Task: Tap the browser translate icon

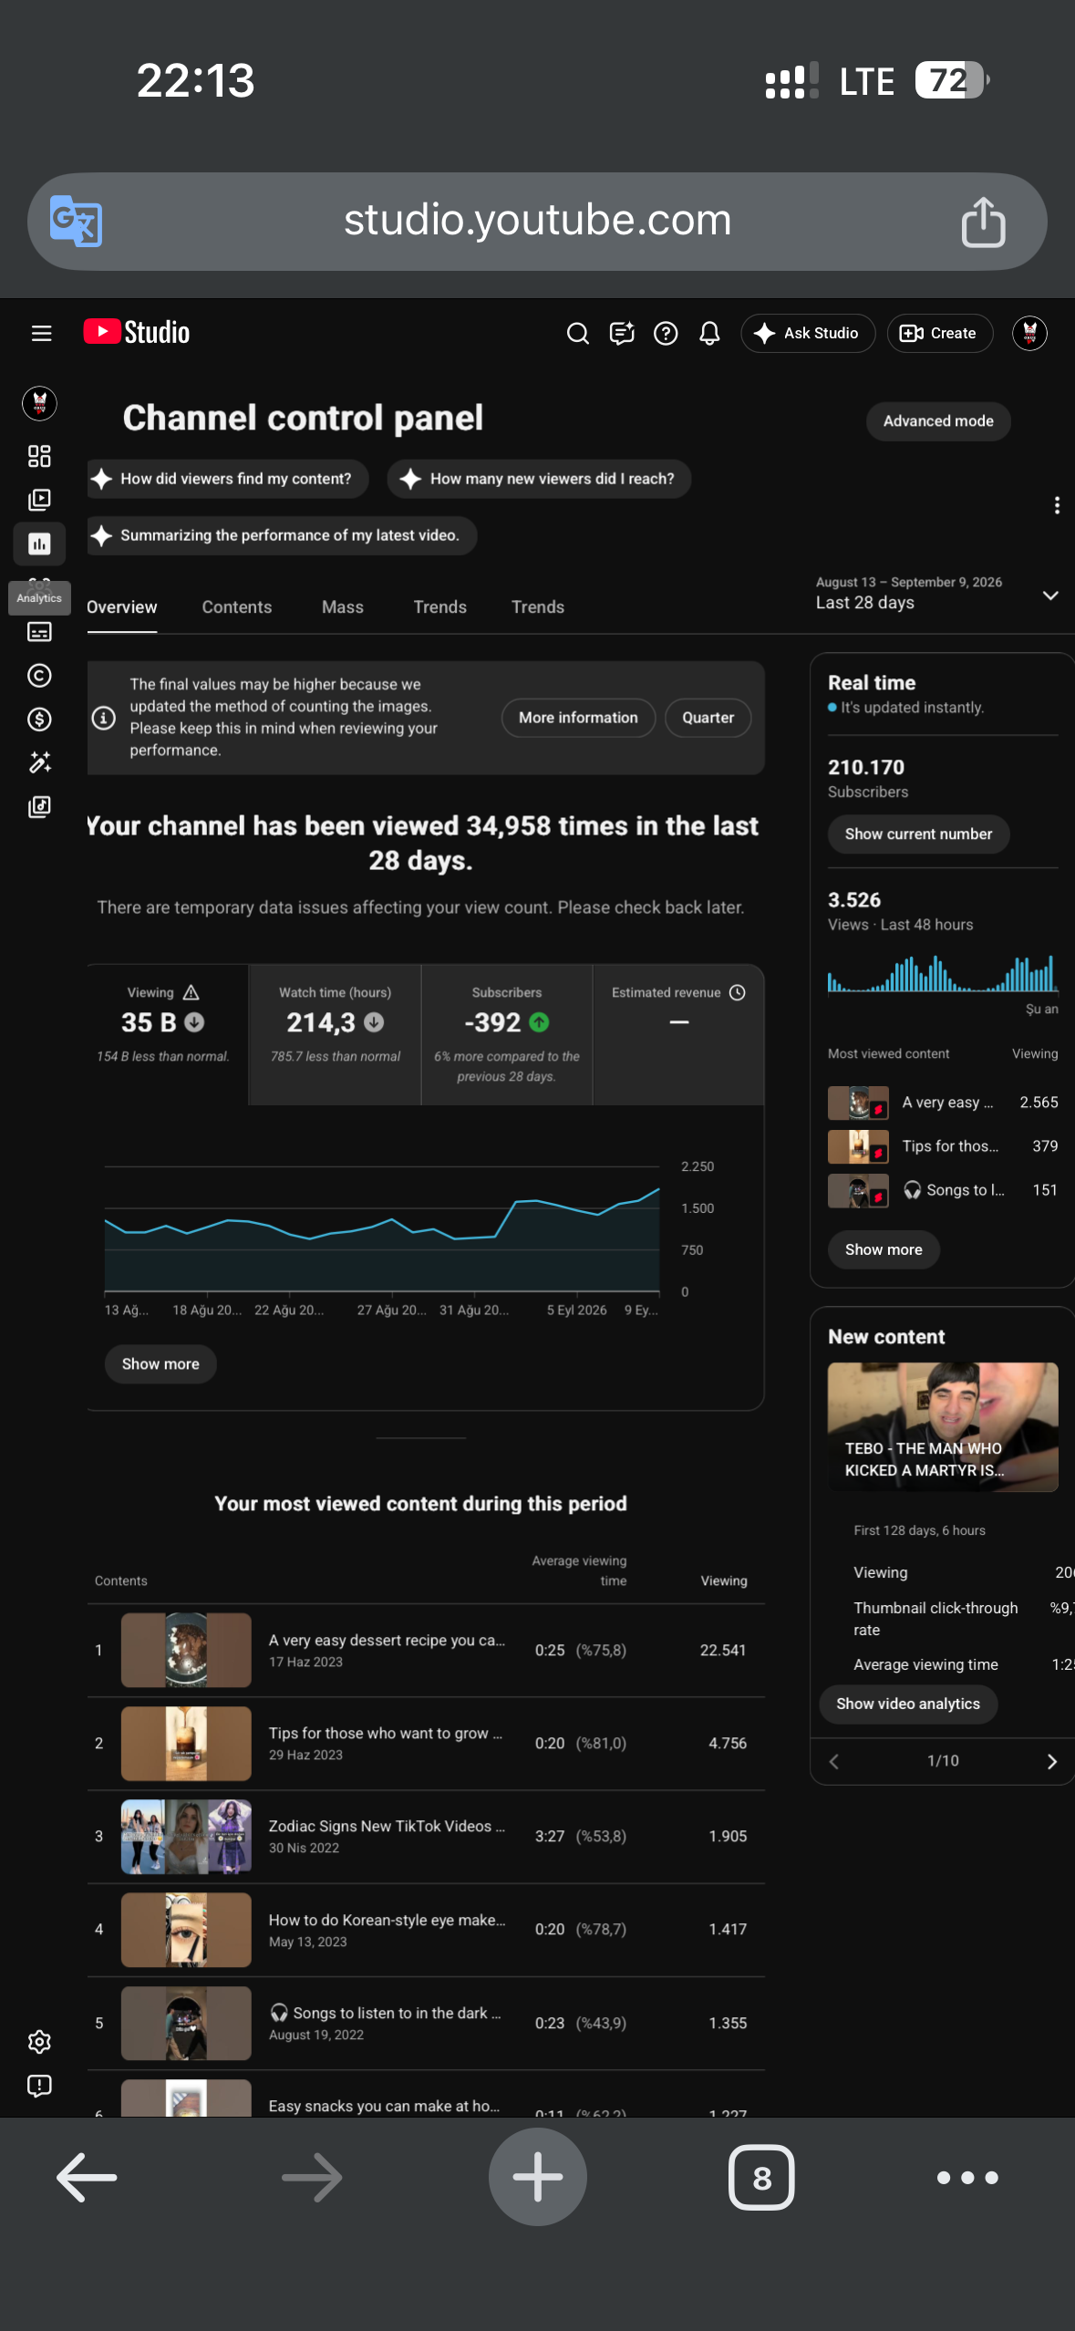Action: point(76,221)
